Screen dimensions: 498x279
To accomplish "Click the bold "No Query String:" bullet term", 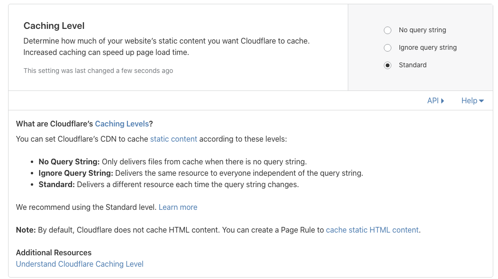I will [x=69, y=162].
